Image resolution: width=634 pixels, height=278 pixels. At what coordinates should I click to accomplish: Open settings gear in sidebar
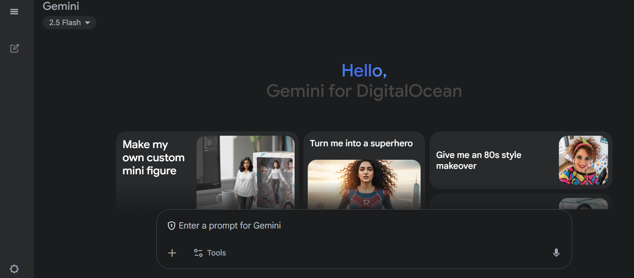coord(14,269)
